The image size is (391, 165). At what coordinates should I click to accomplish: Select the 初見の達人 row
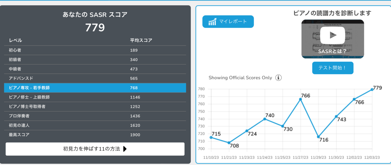(x=95, y=125)
